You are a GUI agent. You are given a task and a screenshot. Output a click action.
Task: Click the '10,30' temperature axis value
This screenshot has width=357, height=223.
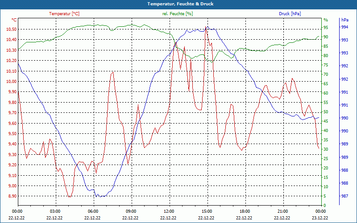tap(12, 50)
